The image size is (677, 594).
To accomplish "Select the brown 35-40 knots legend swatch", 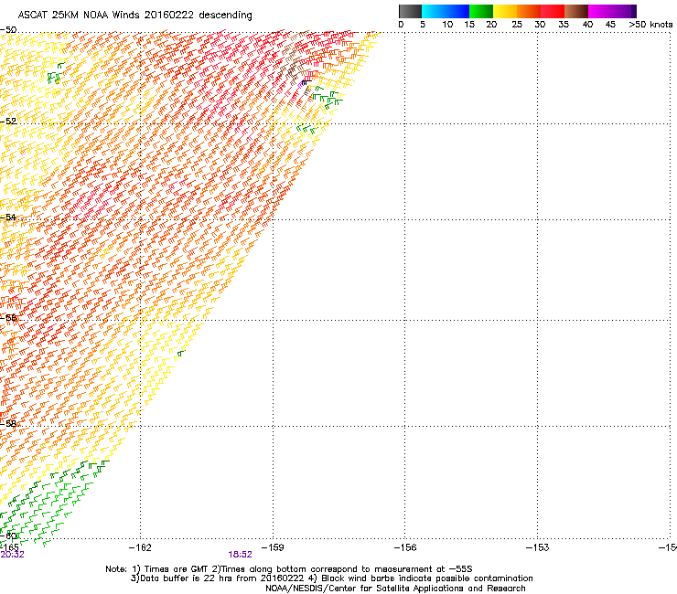I will [577, 11].
